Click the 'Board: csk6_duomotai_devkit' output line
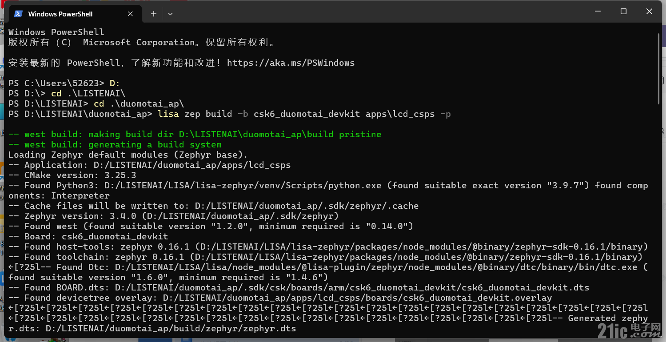666x342 pixels. coord(88,236)
